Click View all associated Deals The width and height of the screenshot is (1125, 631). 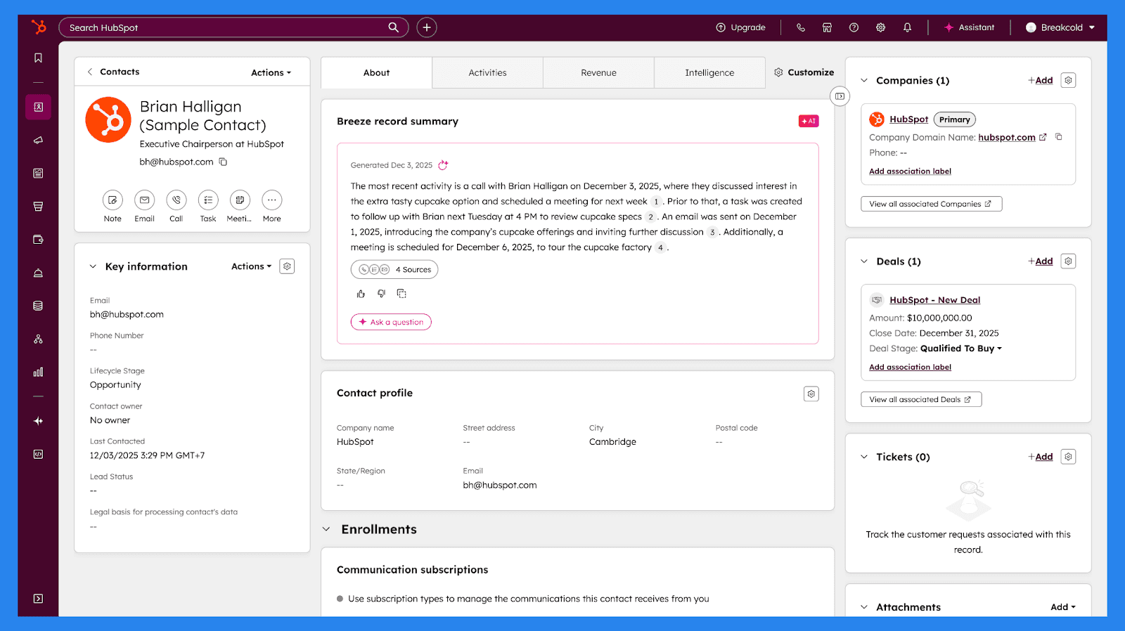coord(921,399)
